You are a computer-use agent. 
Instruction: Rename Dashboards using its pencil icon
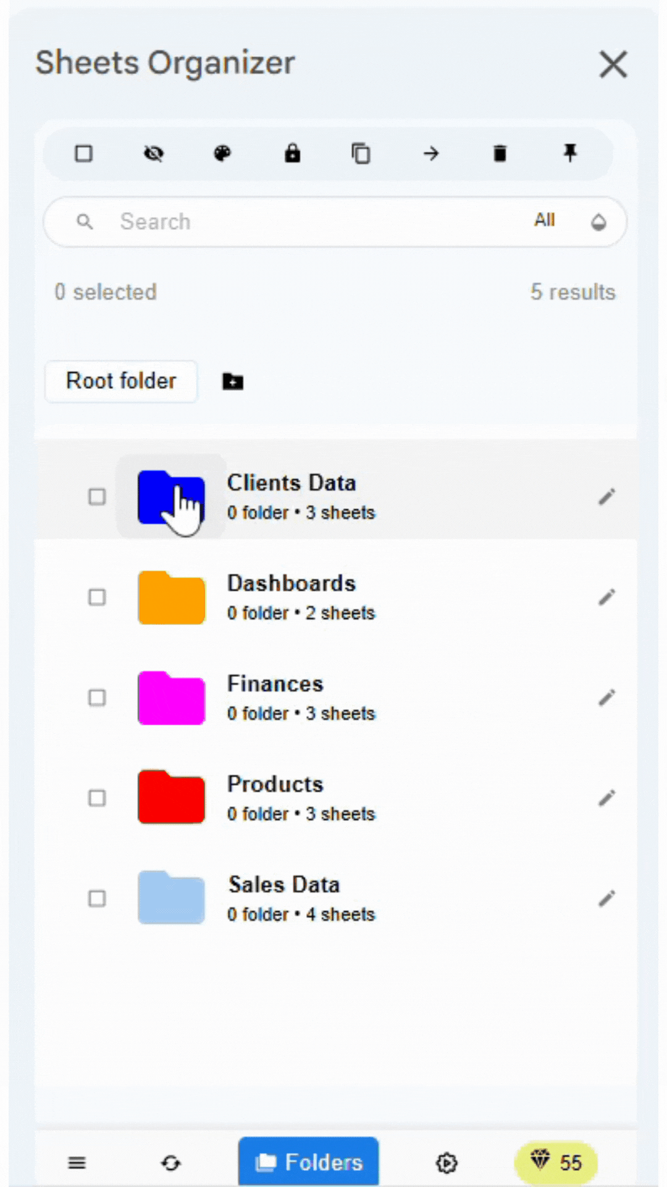pos(606,597)
